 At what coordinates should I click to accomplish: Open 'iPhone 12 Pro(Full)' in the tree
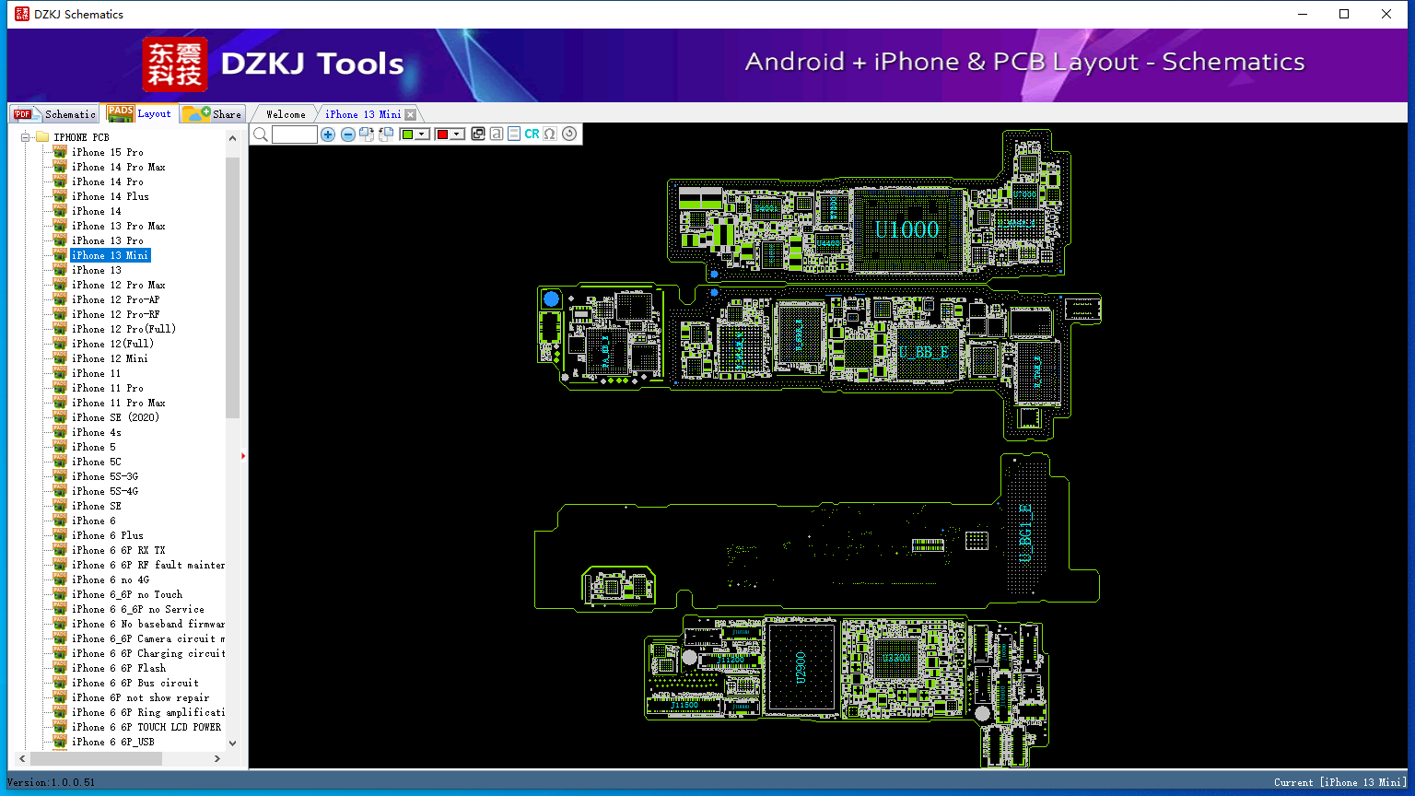pyautogui.click(x=123, y=329)
